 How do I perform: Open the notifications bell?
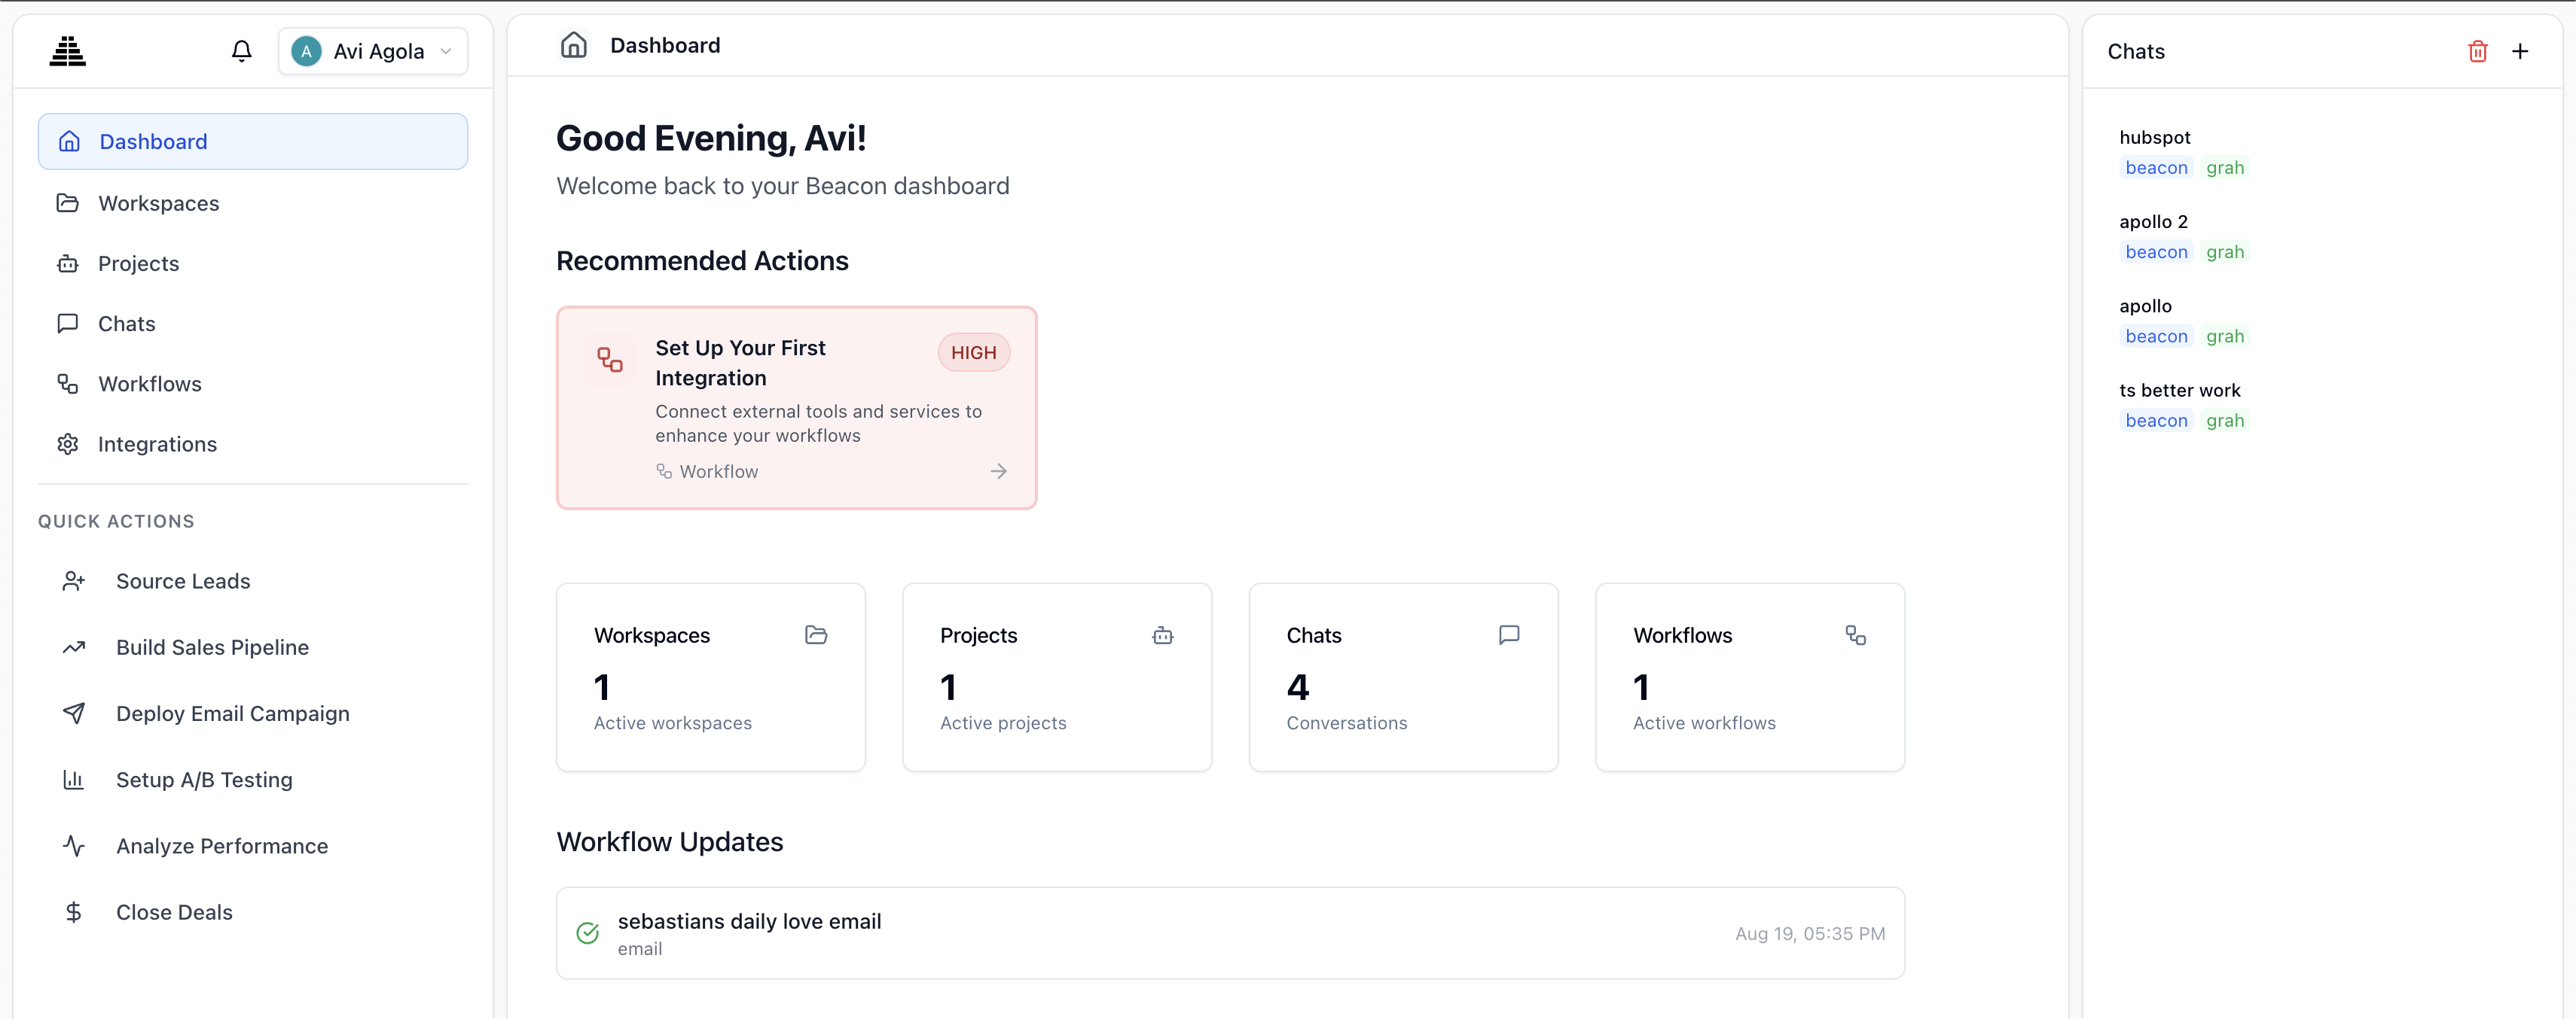coord(241,50)
